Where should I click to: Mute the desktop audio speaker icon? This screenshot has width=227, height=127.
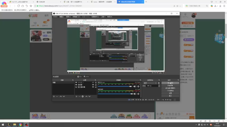pos(135,94)
